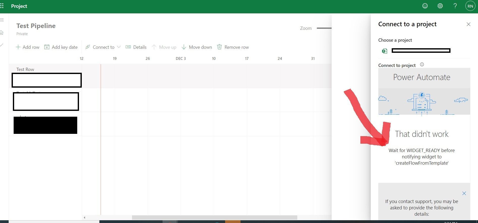Click the horizontal scrollbar thumb
The image size is (478, 223).
tap(215, 217)
